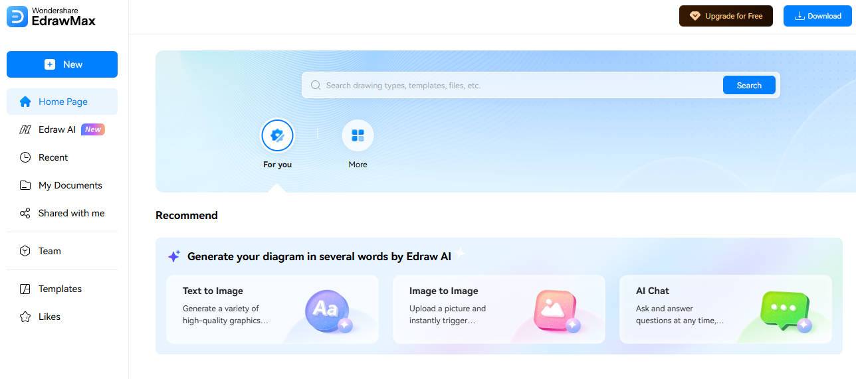
Task: Open Team section
Action: coord(62,251)
